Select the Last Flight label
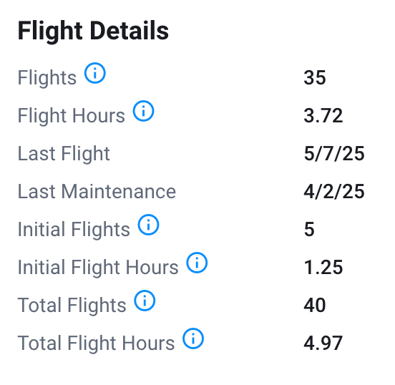The width and height of the screenshot is (395, 385). 64,154
